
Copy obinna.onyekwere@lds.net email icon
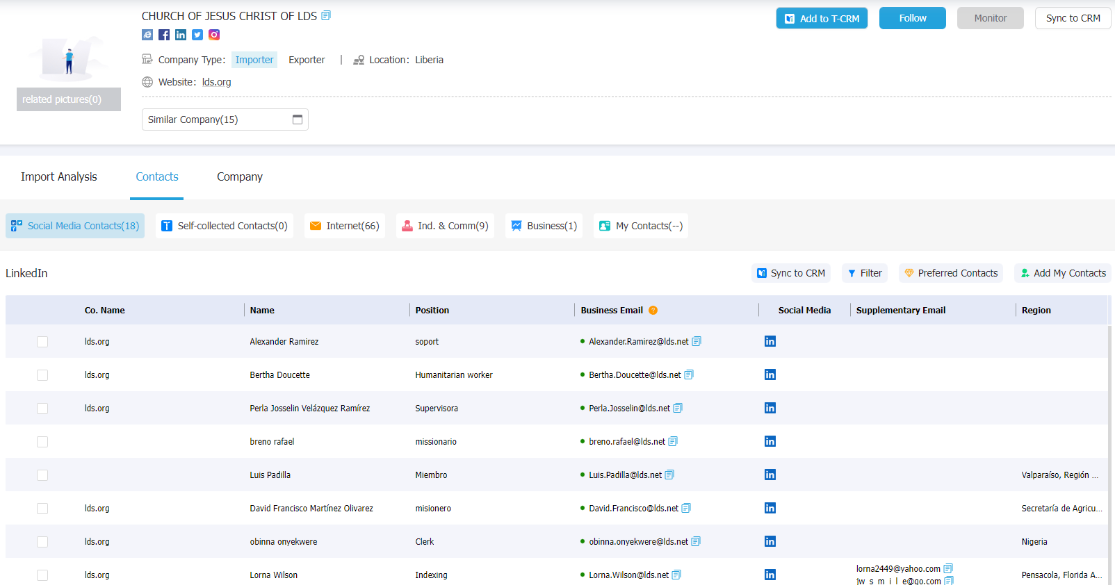coord(696,541)
